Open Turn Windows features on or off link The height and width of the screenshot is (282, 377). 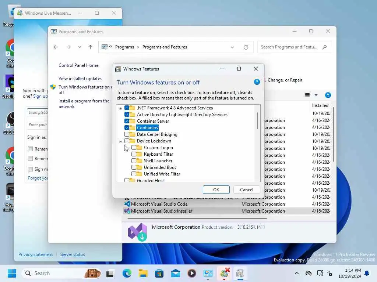tap(85, 90)
